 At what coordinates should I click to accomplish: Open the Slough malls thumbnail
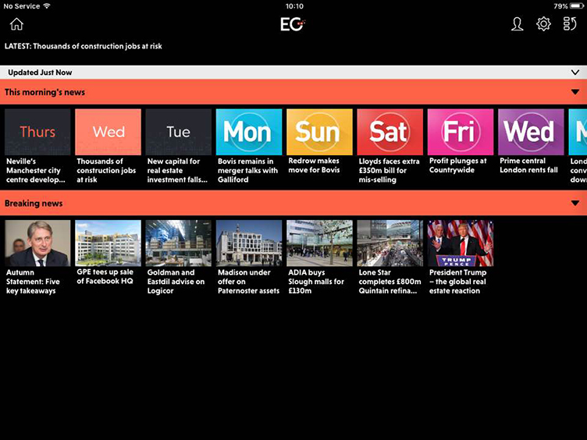319,243
